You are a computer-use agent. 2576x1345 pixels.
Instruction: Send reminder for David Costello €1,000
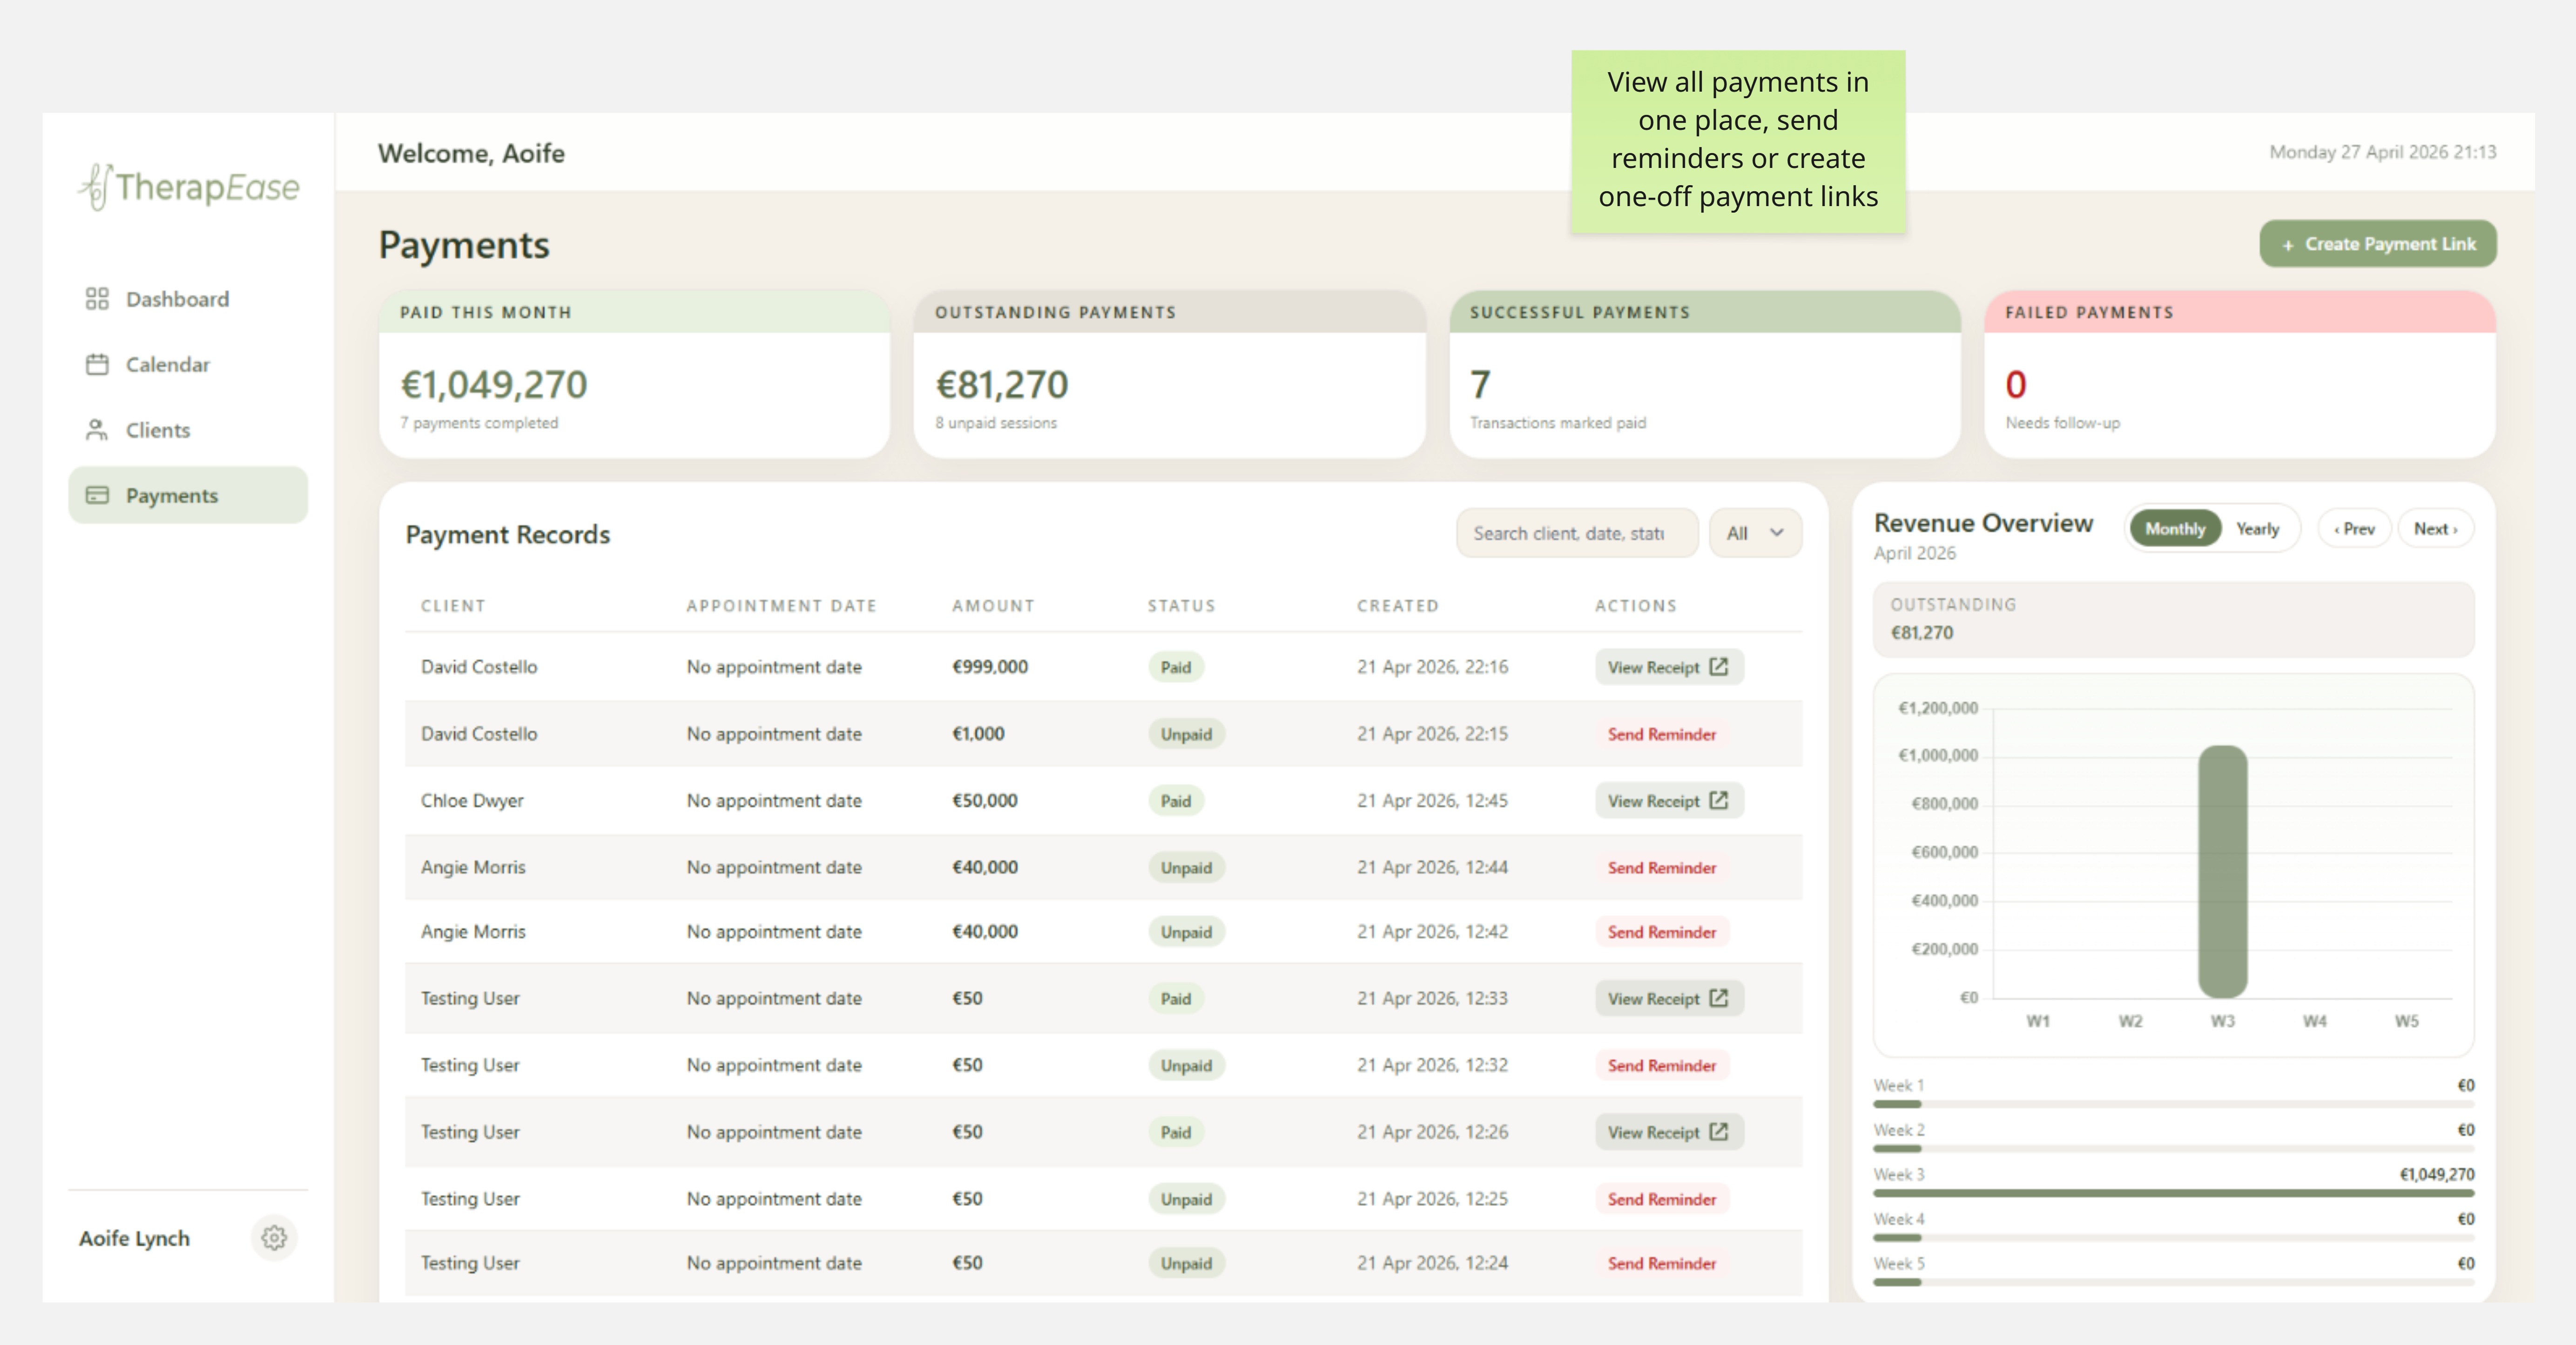point(1661,734)
